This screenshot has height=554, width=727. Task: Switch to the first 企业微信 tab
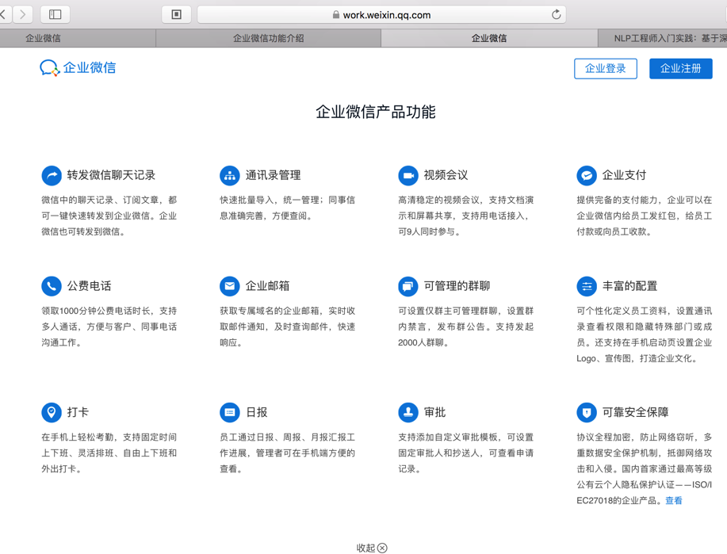point(78,38)
